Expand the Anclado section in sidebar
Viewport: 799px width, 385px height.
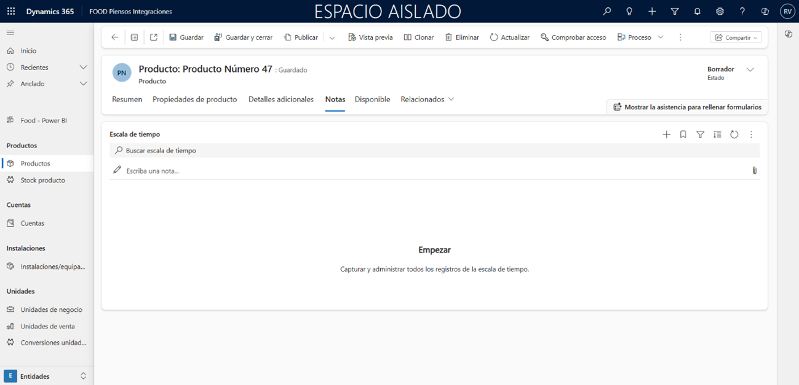click(83, 84)
